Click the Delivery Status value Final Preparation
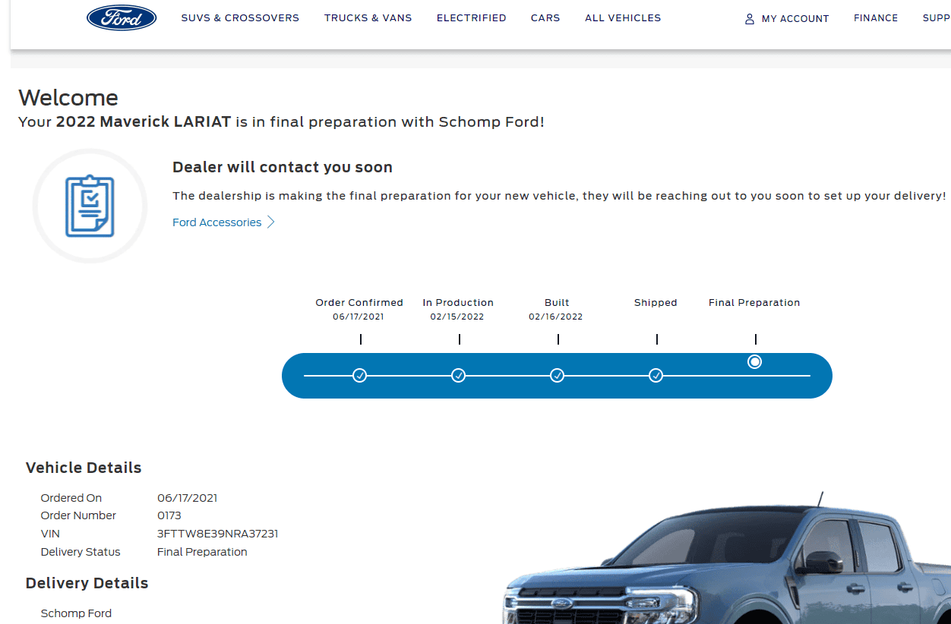 tap(202, 552)
